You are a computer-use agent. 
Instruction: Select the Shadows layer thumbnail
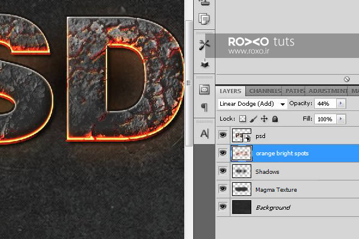(242, 171)
